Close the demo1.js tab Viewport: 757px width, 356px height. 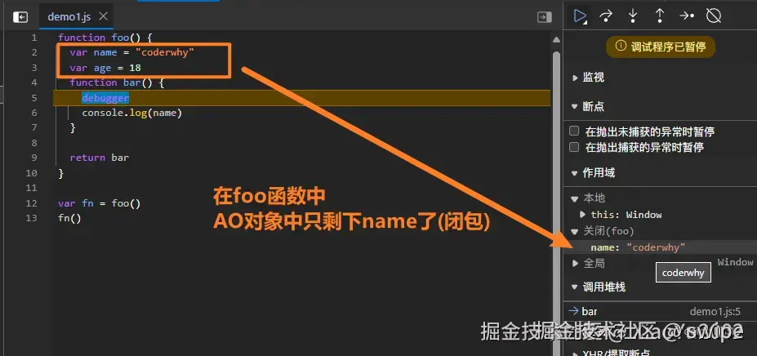pos(103,16)
